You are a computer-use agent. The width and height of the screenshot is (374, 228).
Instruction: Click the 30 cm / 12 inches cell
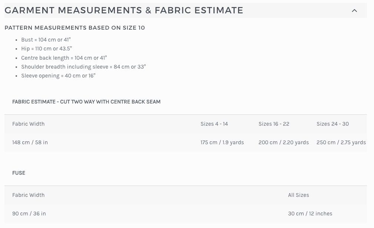[x=310, y=214]
